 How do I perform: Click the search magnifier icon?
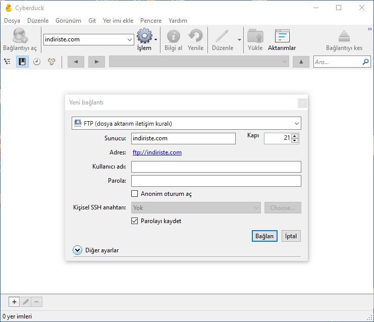click(365, 62)
